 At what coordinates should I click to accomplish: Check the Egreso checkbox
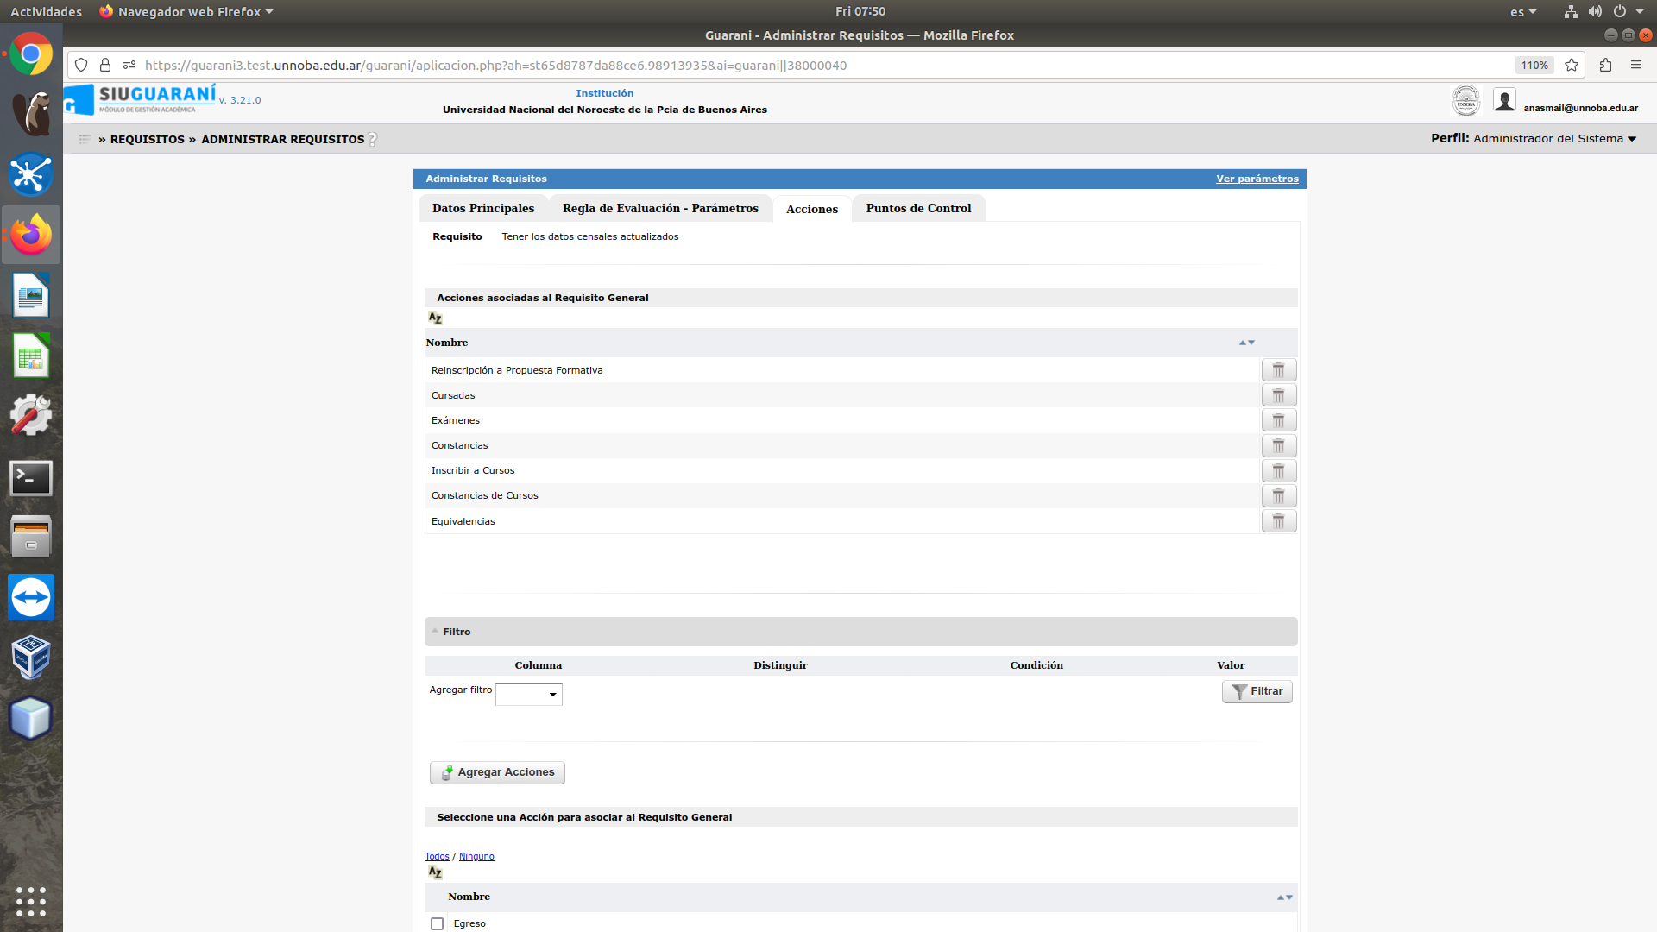click(438, 923)
